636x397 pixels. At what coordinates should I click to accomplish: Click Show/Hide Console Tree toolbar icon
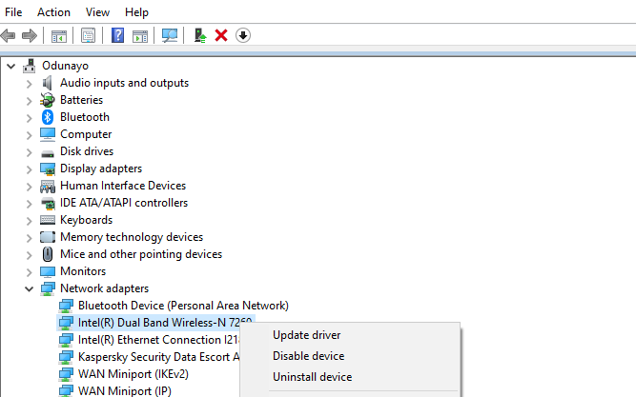coord(59,35)
